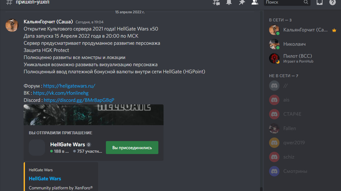Click the magnifier icon in search box
This screenshot has width=341, height=191.
[x=306, y=2]
